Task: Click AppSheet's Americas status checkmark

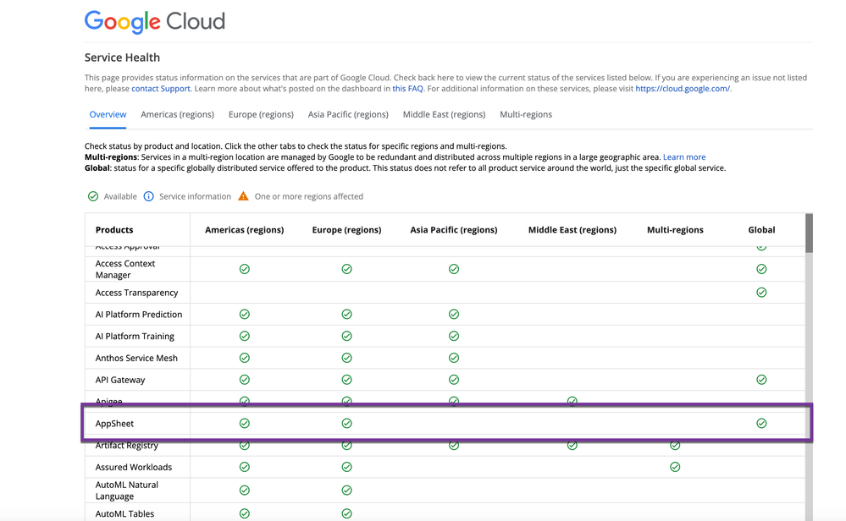Action: [x=245, y=424]
